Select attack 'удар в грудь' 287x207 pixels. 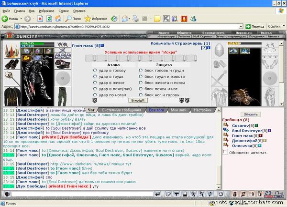[95, 76]
